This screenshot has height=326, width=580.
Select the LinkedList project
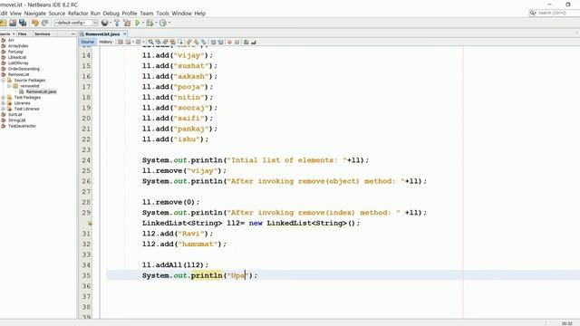click(17, 57)
